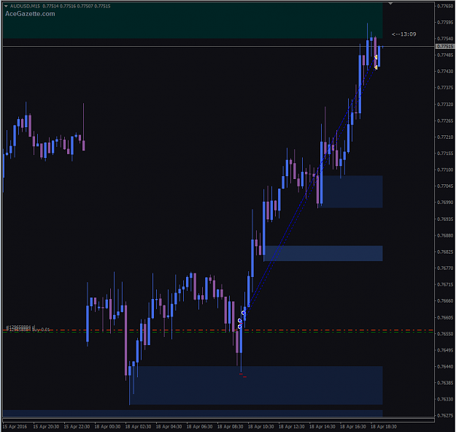Select the upper yellow trade exit arrow
The height and width of the screenshot is (432, 456).
pyautogui.click(x=376, y=57)
